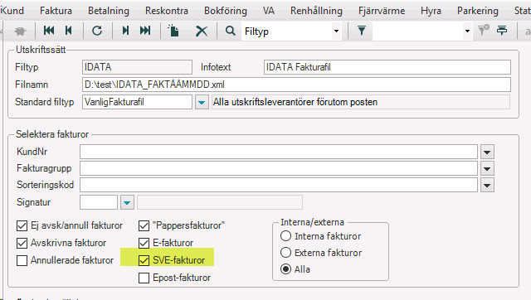This screenshot has height=300, width=531.
Task: Toggle the Ej avsk/annull fakturor checkbox
Action: coord(22,225)
